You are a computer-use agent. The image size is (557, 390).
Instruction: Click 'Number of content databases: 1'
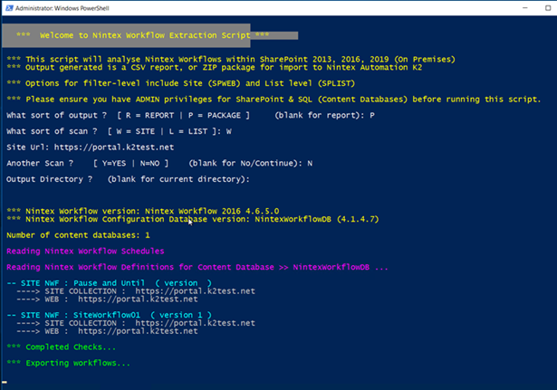click(78, 235)
